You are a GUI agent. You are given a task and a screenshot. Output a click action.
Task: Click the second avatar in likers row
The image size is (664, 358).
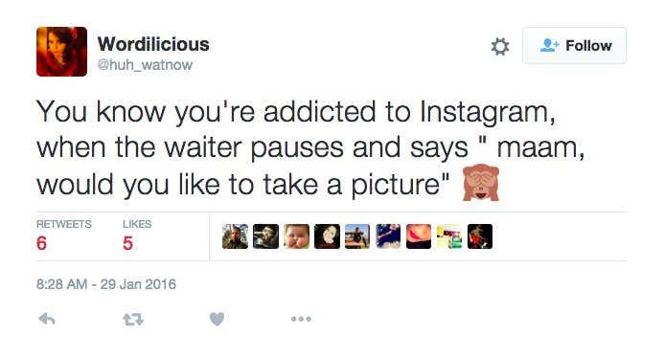(266, 236)
